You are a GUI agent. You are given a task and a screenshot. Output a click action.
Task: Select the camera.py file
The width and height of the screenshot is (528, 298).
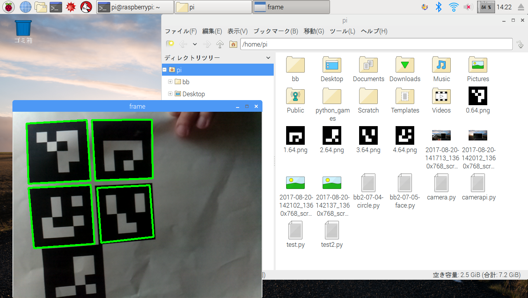click(x=441, y=187)
